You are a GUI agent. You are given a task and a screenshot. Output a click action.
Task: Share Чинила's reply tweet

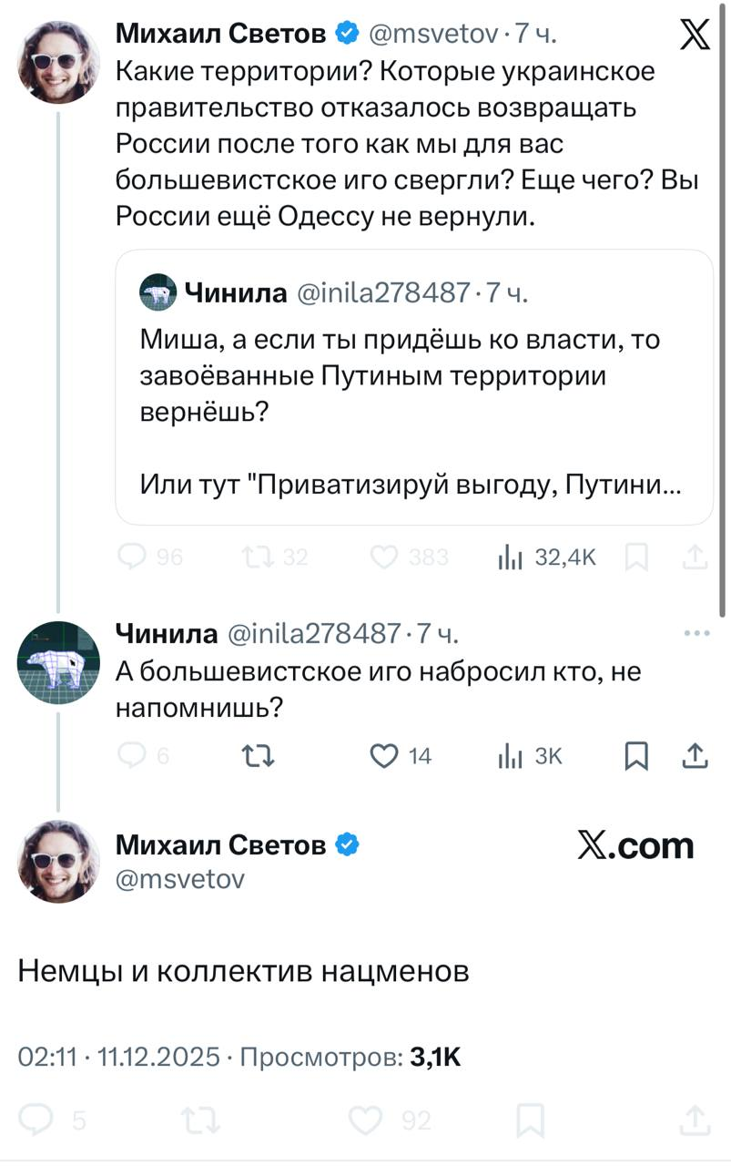click(x=695, y=755)
